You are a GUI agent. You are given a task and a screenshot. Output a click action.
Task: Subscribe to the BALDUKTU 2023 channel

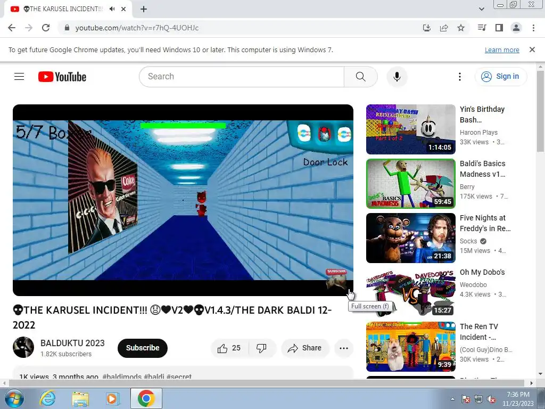click(143, 348)
